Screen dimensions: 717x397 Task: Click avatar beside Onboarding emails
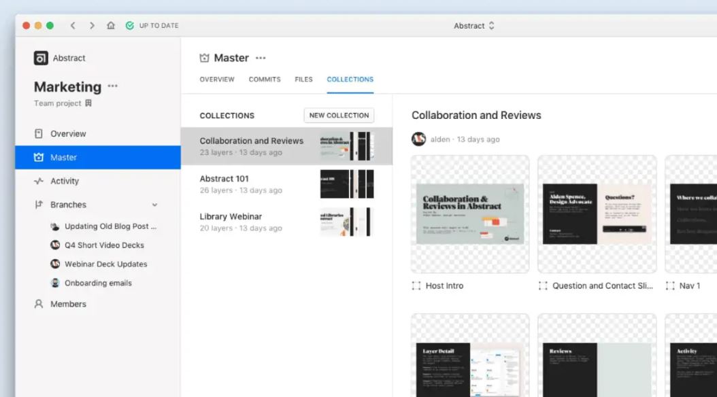click(x=55, y=283)
